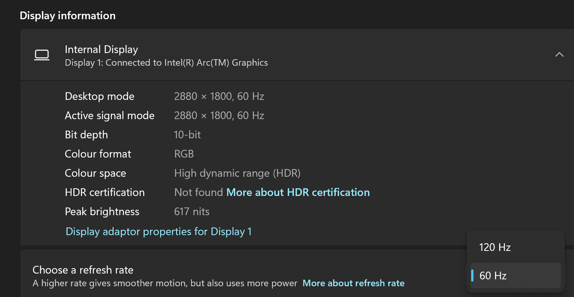Image resolution: width=574 pixels, height=297 pixels.
Task: Click the More about refresh rate link
Action: (353, 283)
